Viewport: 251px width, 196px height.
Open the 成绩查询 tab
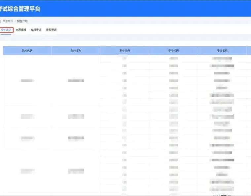[36, 30]
